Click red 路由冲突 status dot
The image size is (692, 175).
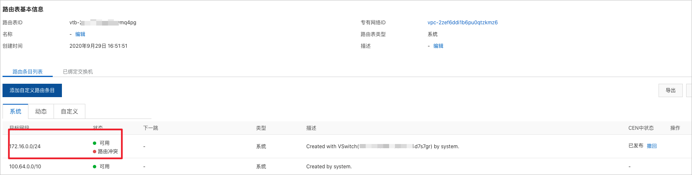95,152
